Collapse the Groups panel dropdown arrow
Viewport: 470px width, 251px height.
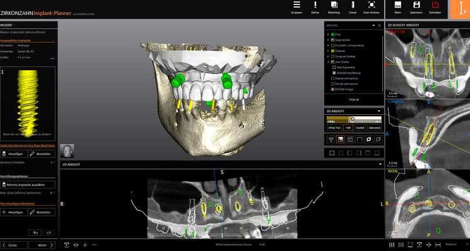[373, 26]
